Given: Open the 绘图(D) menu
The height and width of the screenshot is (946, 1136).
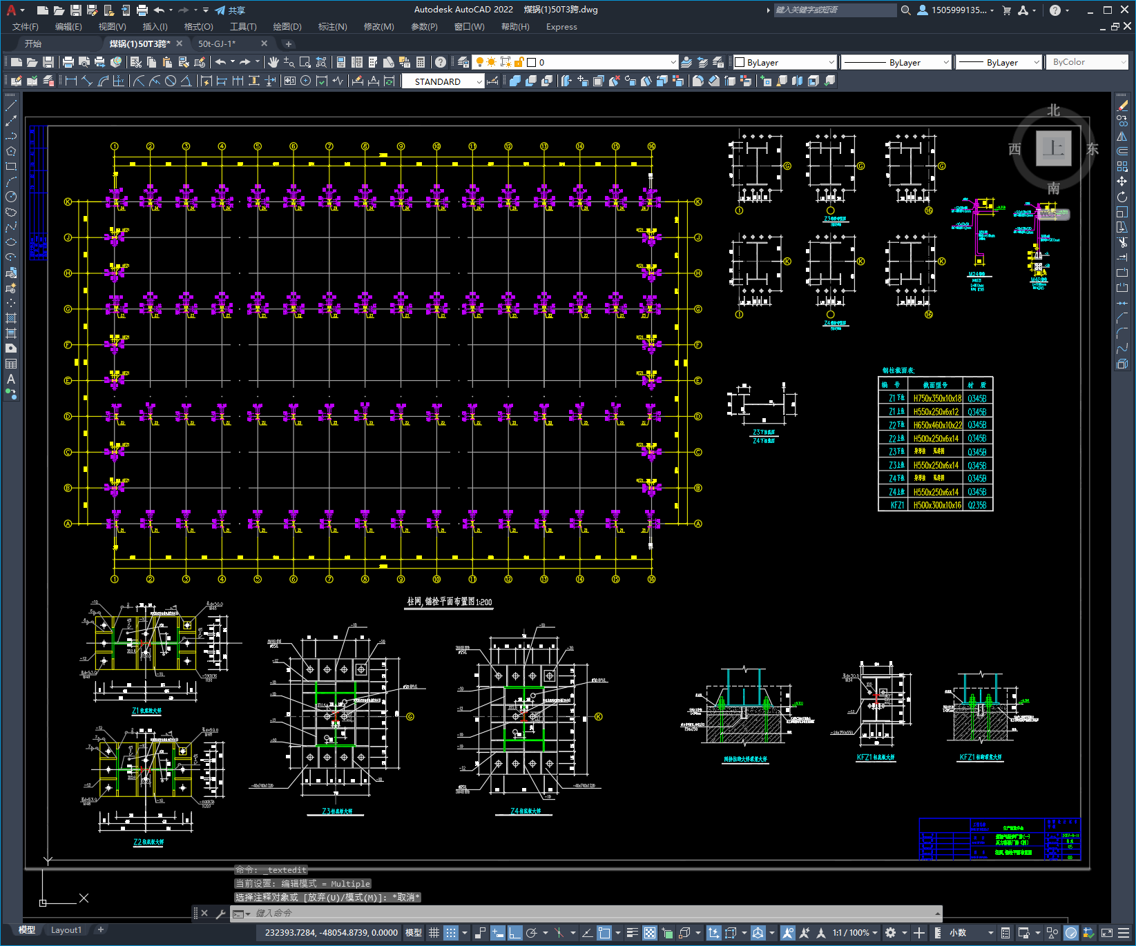Looking at the screenshot, I should click(287, 27).
